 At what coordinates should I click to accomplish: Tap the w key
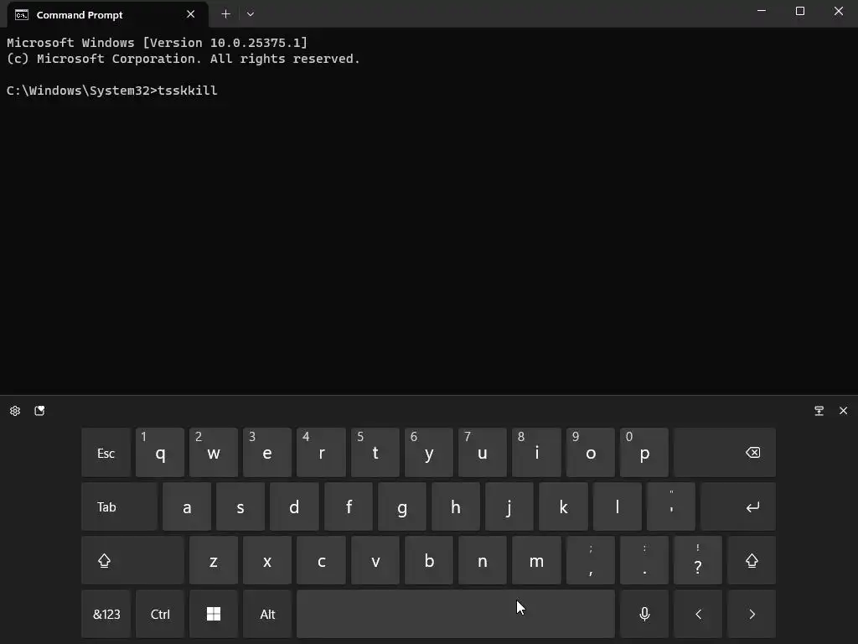click(214, 453)
